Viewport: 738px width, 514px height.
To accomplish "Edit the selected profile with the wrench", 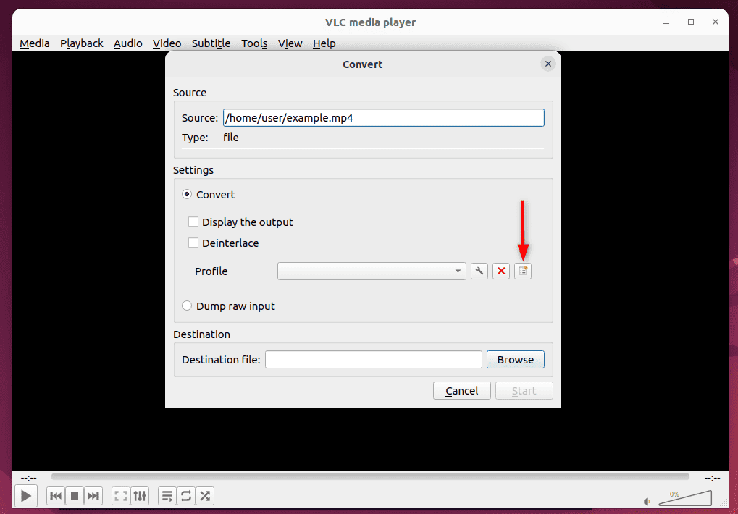I will tap(479, 271).
